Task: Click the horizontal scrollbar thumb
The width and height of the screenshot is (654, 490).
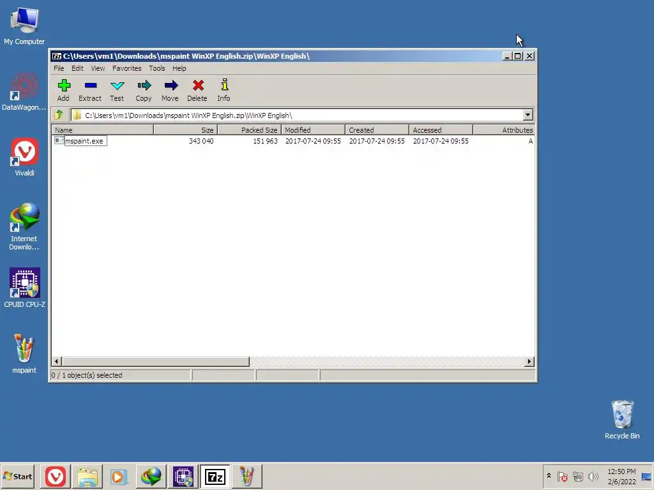Action: pos(156,361)
